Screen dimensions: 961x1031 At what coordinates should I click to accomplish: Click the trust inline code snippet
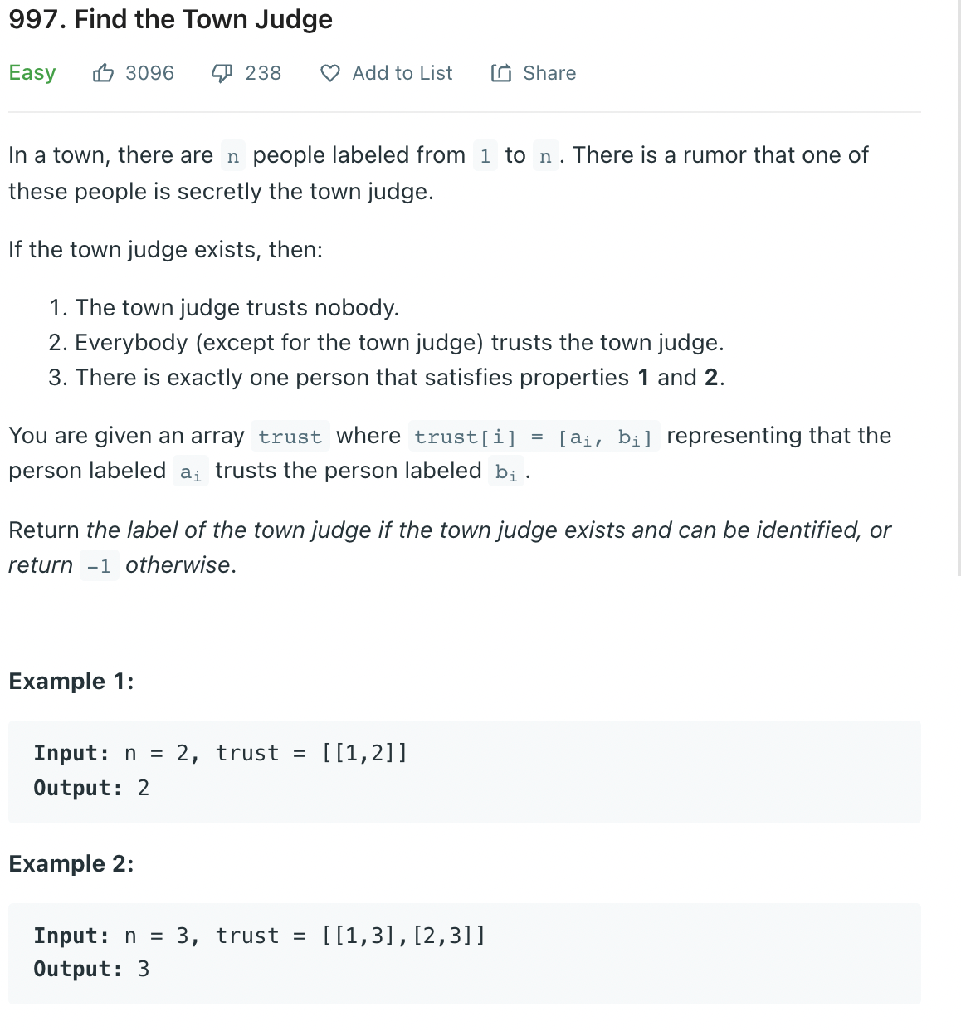click(x=290, y=437)
